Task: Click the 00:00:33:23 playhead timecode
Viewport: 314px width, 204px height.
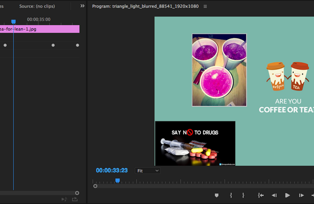Action: pyautogui.click(x=112, y=170)
